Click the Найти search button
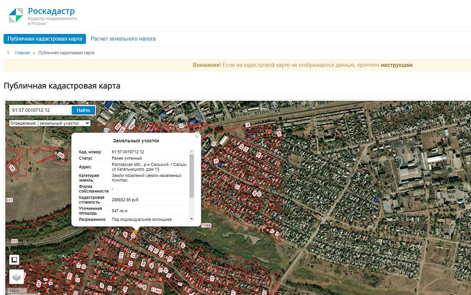The width and height of the screenshot is (471, 295). pyautogui.click(x=83, y=110)
